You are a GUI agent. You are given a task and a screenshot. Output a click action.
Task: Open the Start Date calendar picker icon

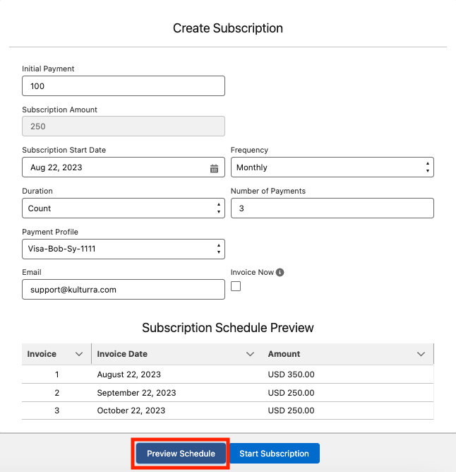(214, 168)
